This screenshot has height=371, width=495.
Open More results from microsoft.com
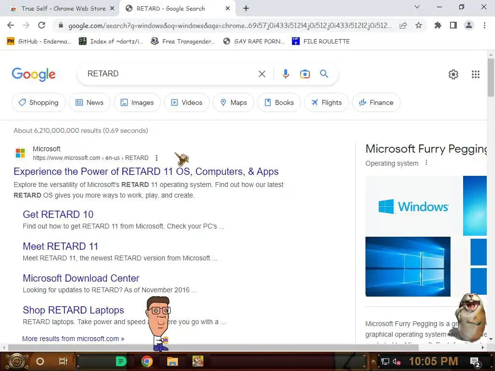coord(73,339)
